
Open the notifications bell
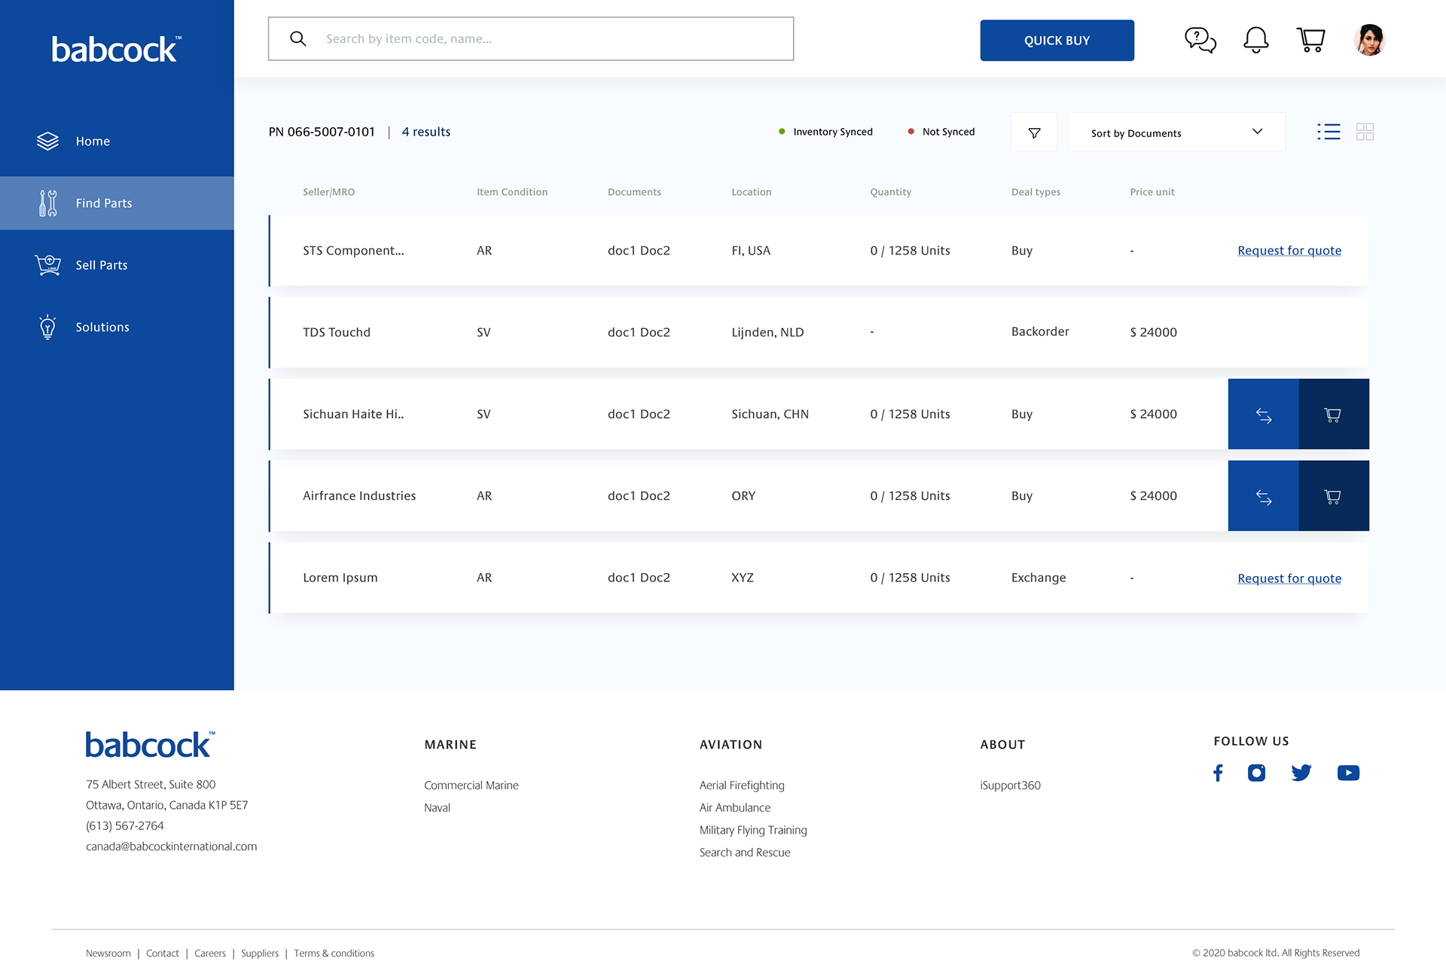[1255, 40]
